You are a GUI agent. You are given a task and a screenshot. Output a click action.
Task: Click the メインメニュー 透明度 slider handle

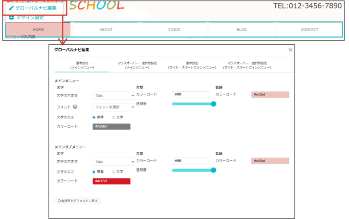214,104
